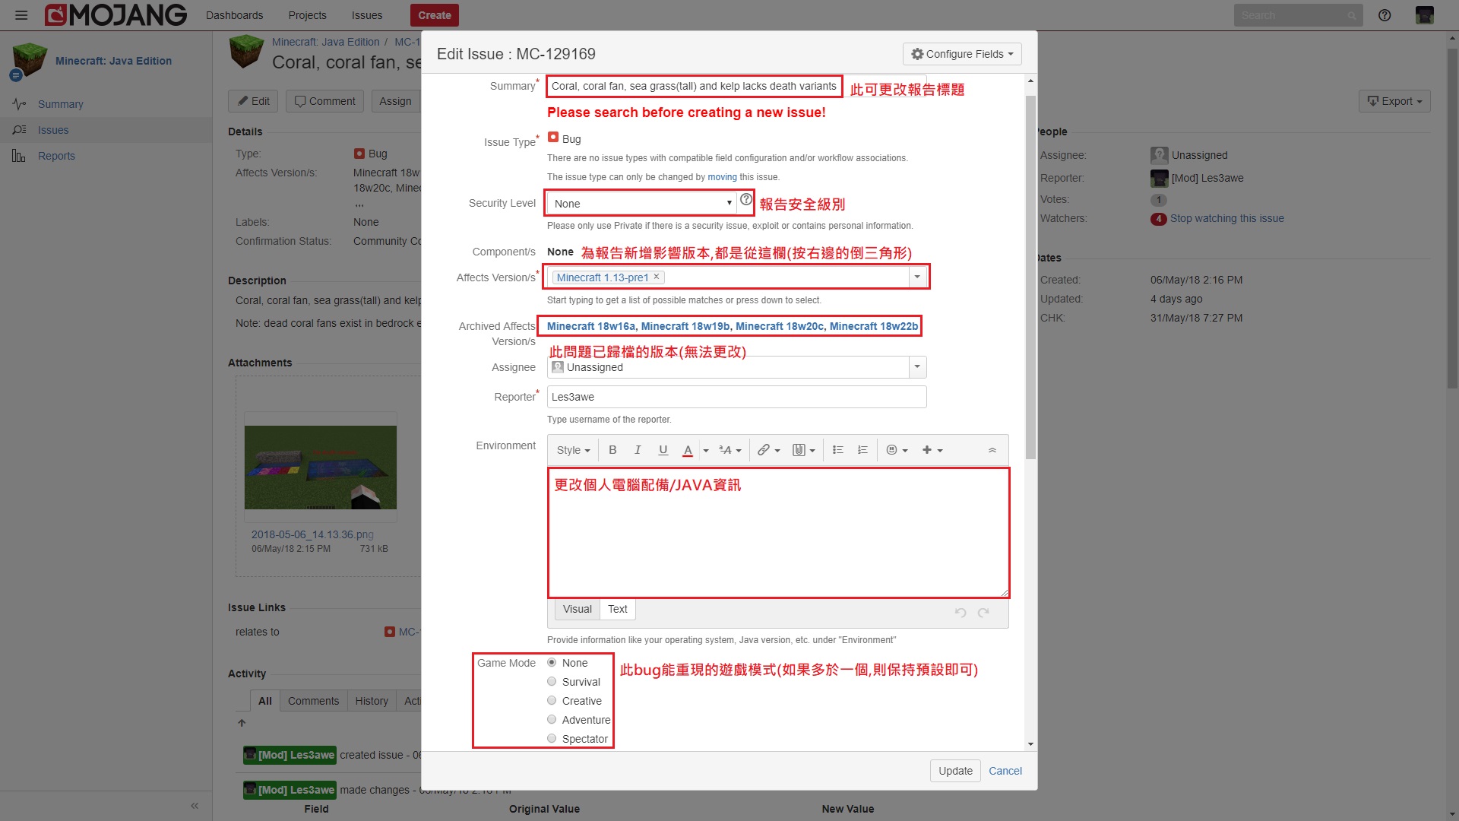Select Survival game mode radio

(x=552, y=681)
